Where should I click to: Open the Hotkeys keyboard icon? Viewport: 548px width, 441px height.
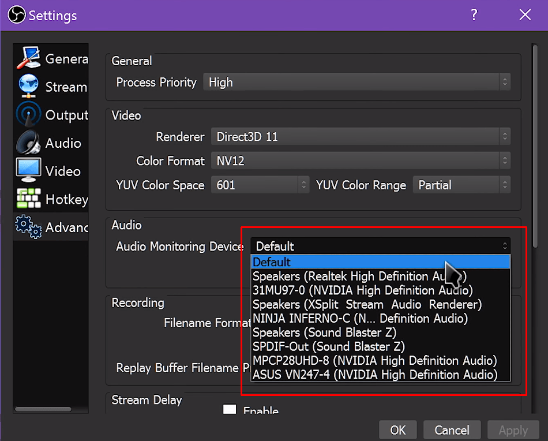pyautogui.click(x=28, y=199)
